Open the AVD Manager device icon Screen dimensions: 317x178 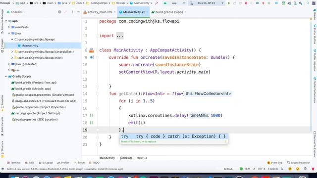pyautogui.click(x=295, y=3)
